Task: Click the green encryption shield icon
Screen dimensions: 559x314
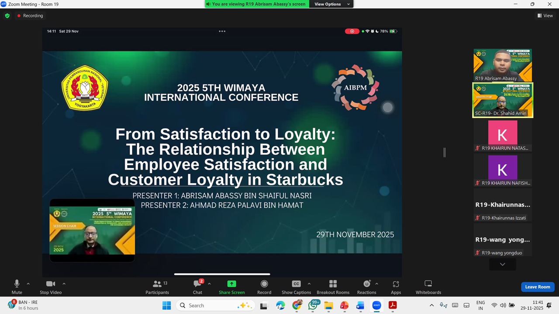Action: [x=7, y=16]
